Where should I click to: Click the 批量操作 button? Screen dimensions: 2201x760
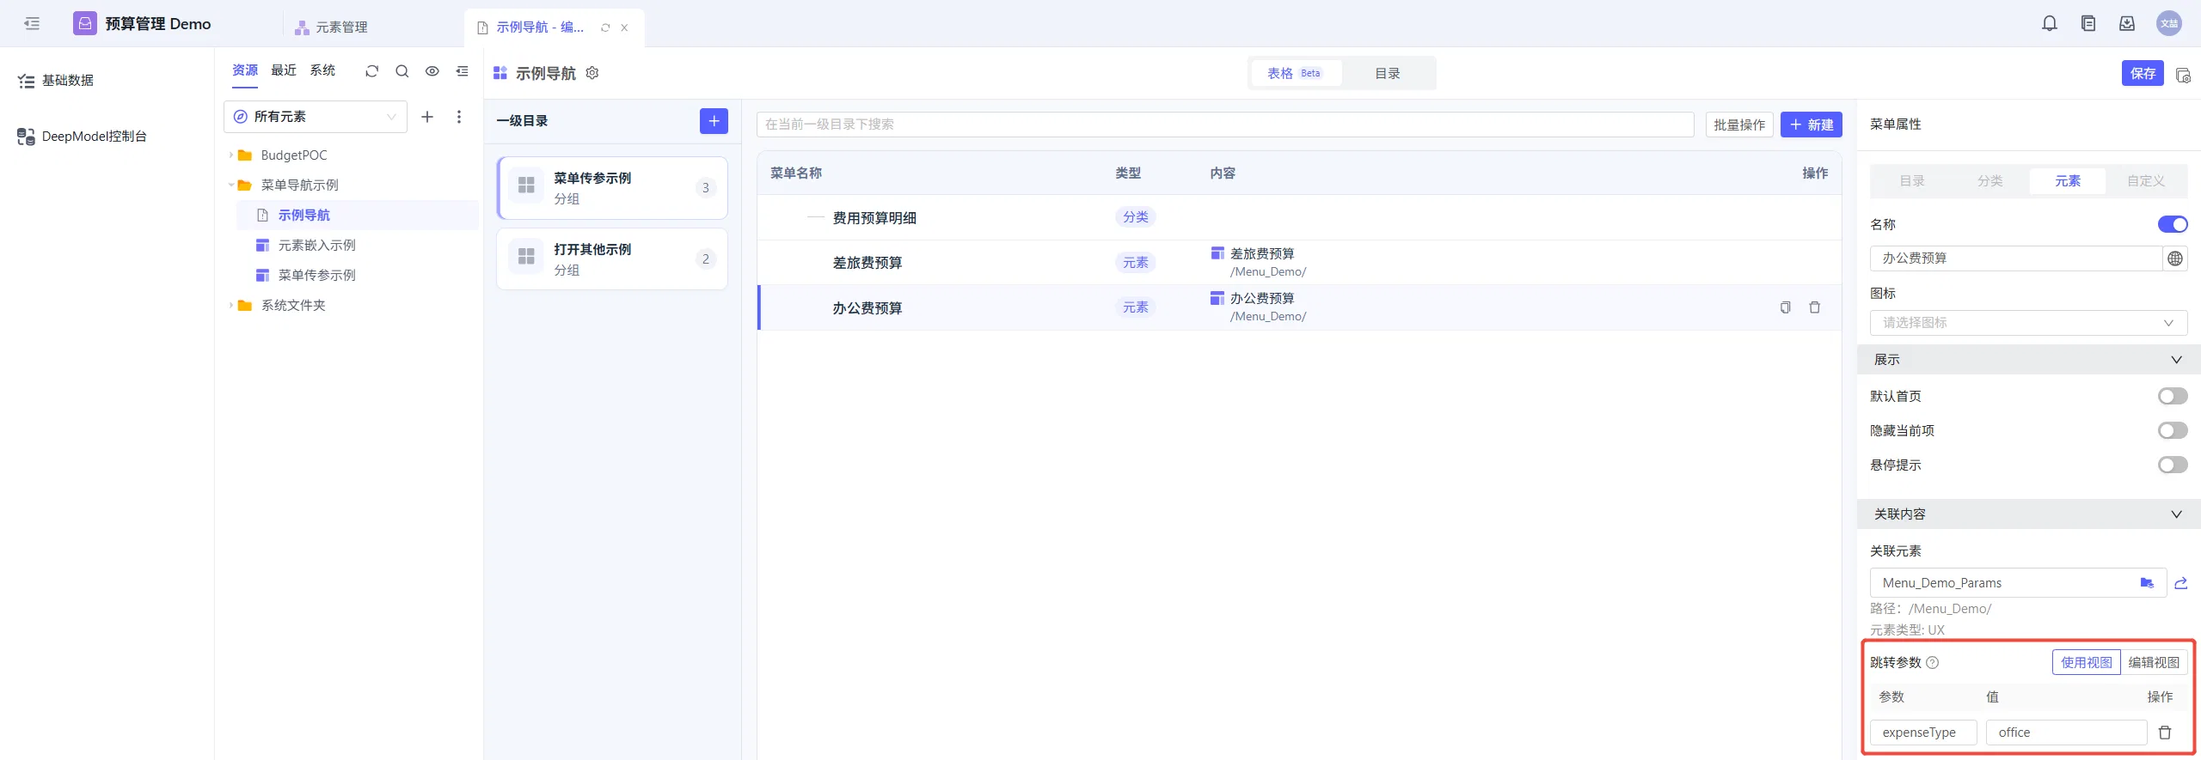pos(1738,125)
